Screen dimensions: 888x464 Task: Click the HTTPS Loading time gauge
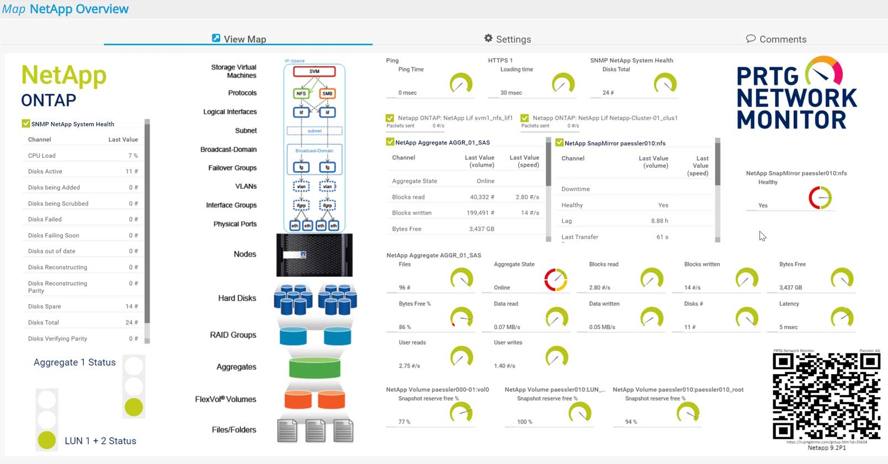click(x=563, y=84)
